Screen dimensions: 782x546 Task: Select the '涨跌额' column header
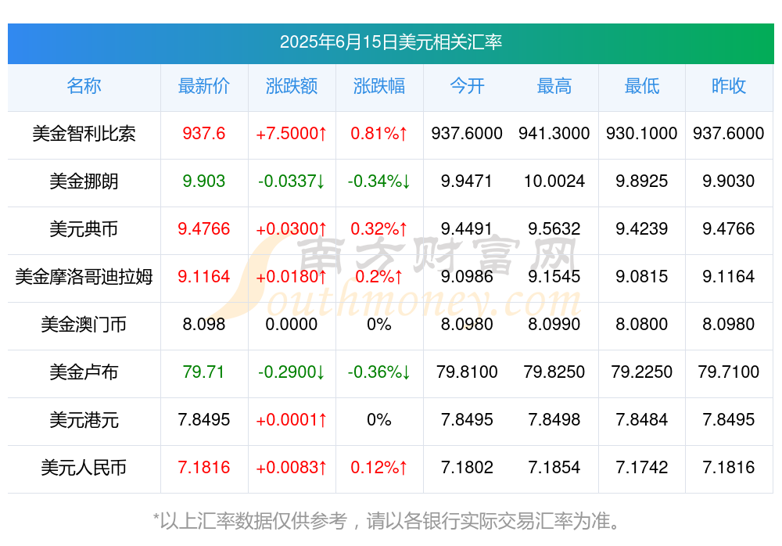click(x=291, y=86)
